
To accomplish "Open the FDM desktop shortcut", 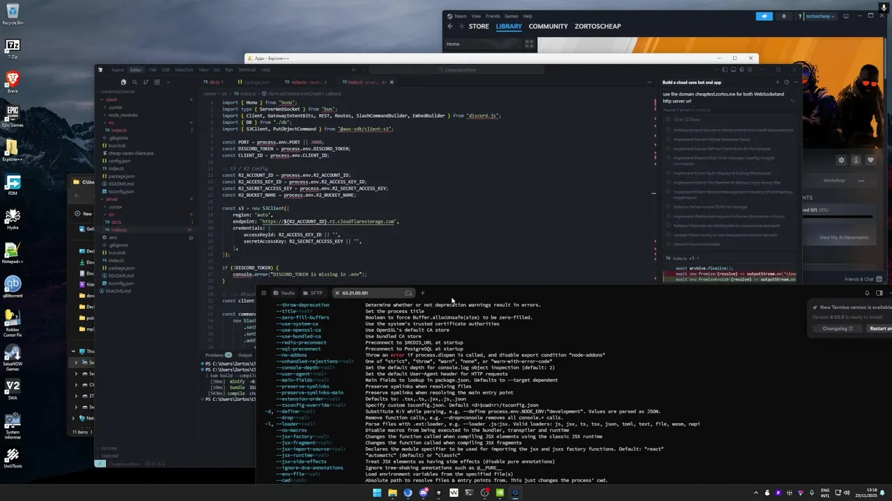I will (13, 185).
